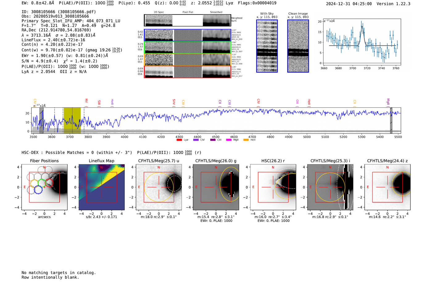Click the red SiII line marker
Image resolution: width=432 pixels, height=294 pixels.
99,103
